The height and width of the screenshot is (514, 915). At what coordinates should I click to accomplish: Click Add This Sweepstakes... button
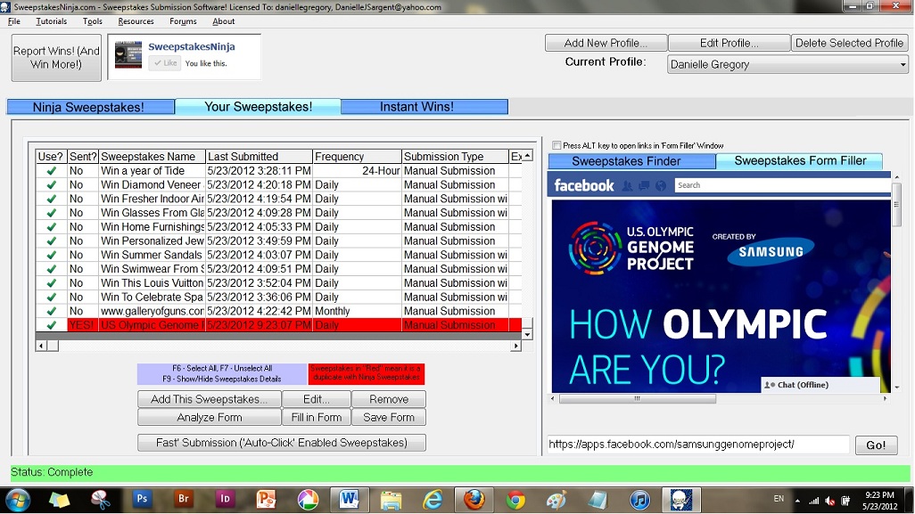tap(209, 399)
